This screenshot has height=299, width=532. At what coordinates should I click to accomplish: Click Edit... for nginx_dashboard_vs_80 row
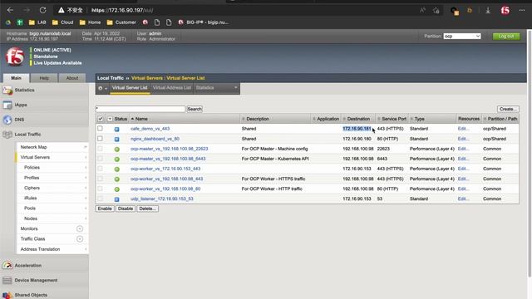[463, 139]
